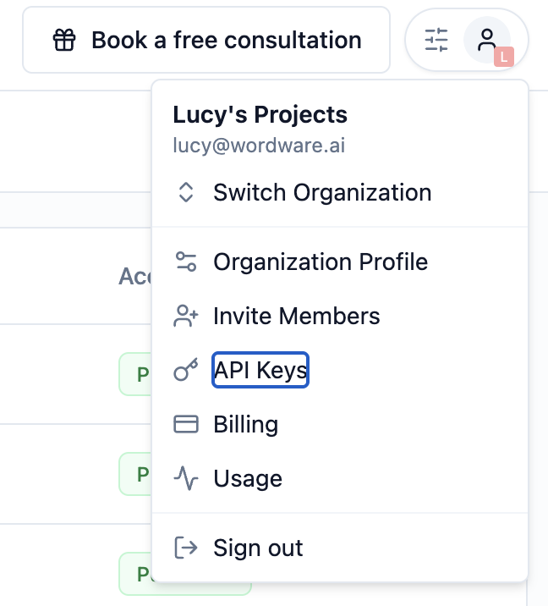Sign out of the account

tap(258, 548)
